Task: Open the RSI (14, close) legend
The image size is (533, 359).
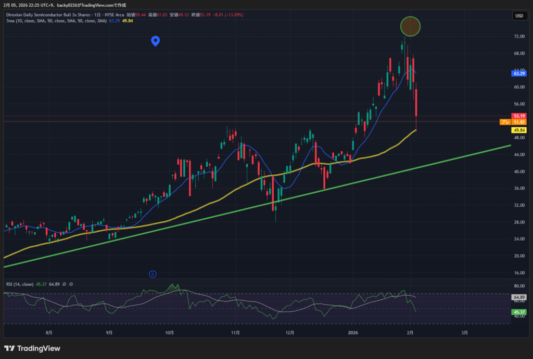Action: (x=21, y=284)
